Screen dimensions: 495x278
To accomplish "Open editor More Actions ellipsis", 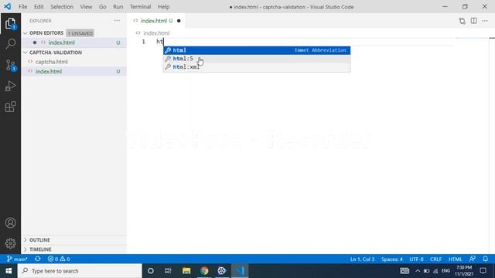I will point(485,21).
